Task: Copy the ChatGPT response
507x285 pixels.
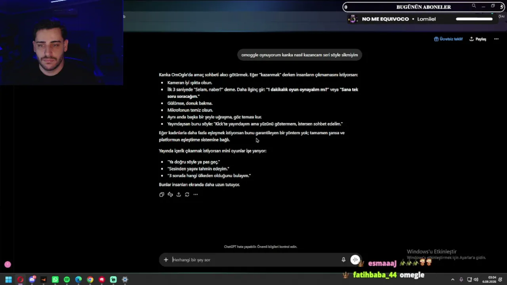Action: [162, 194]
